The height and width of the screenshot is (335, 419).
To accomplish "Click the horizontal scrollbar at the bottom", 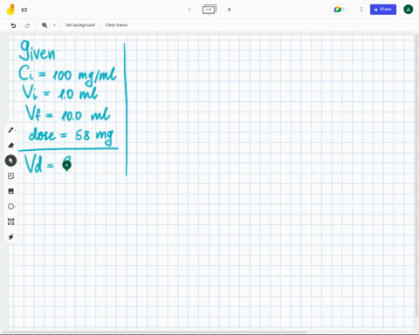I will pos(155,332).
